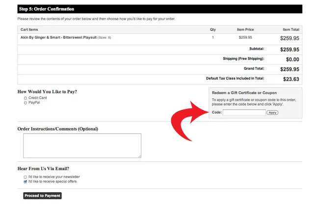This screenshot has width=314, height=205.
Task: Click the Proceed to Payment button
Action: point(42,196)
